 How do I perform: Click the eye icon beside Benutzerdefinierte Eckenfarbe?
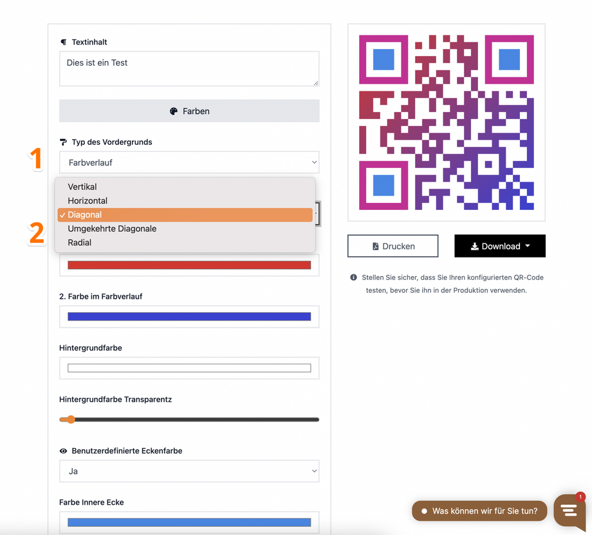click(x=63, y=451)
